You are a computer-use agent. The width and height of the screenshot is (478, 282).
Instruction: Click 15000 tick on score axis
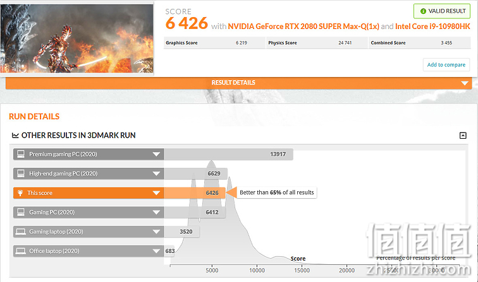(302, 271)
